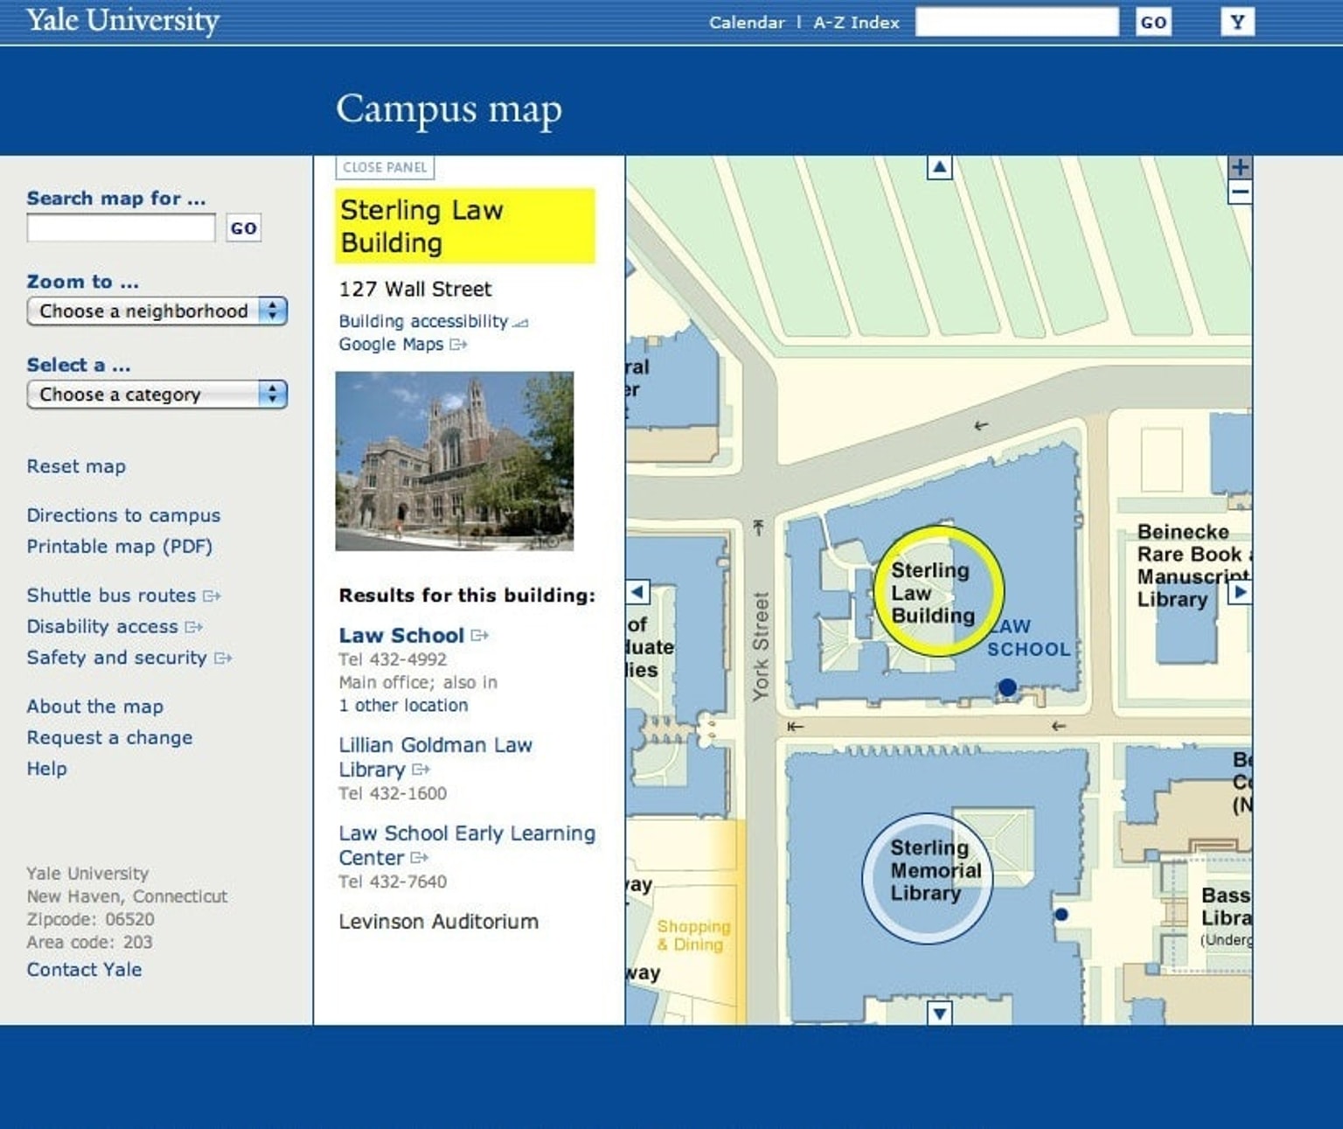Click the map zoom in plus button
This screenshot has width=1343, height=1129.
[x=1239, y=167]
